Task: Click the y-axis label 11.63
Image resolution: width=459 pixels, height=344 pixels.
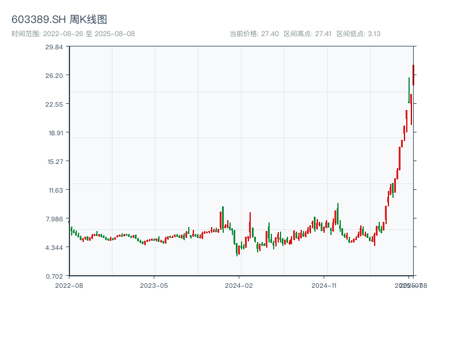Action: 56,190
